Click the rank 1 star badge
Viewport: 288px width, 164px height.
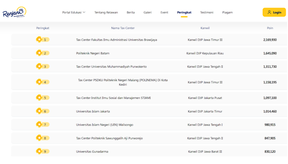pyautogui.click(x=39, y=39)
